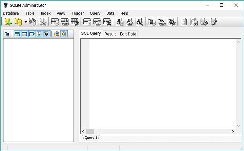The image size is (244, 151).
Task: Click the create new database icon
Action: [8, 22]
